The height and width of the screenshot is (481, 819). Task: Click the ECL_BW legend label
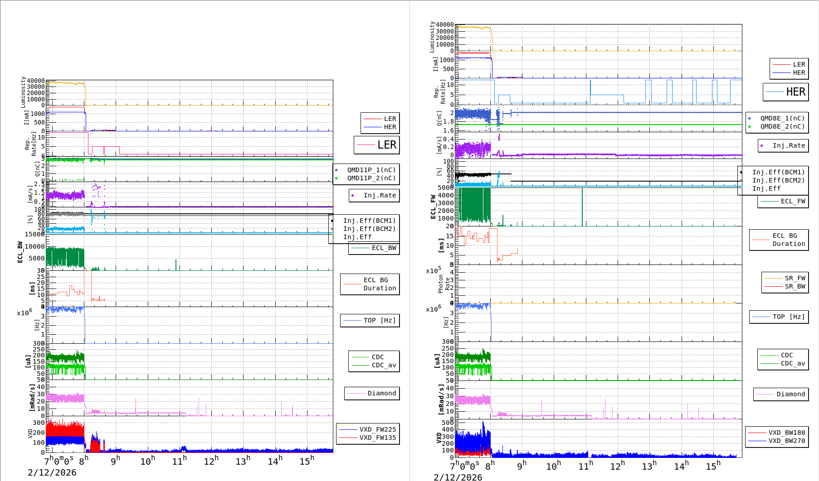383,248
